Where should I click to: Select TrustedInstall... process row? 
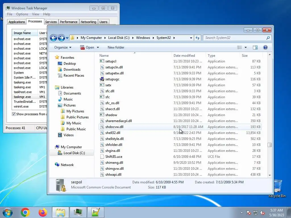click(30, 102)
